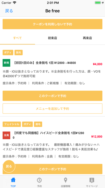Open the 【初回1回のみ】全身脱毛 coupon title

click(45, 63)
